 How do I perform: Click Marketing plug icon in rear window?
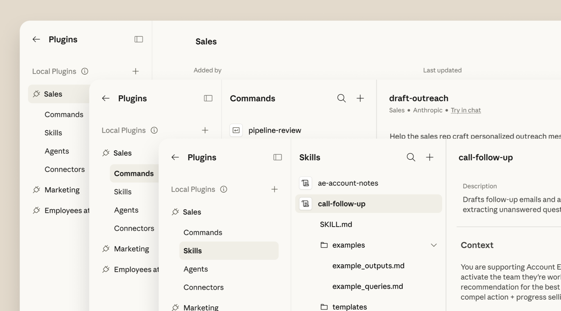coord(36,190)
